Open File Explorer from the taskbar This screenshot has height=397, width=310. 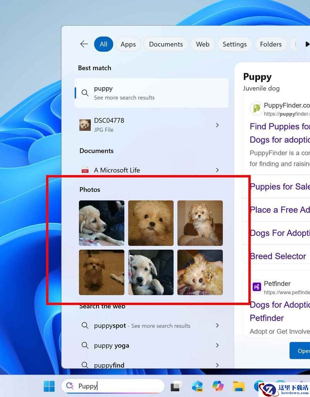(239, 387)
